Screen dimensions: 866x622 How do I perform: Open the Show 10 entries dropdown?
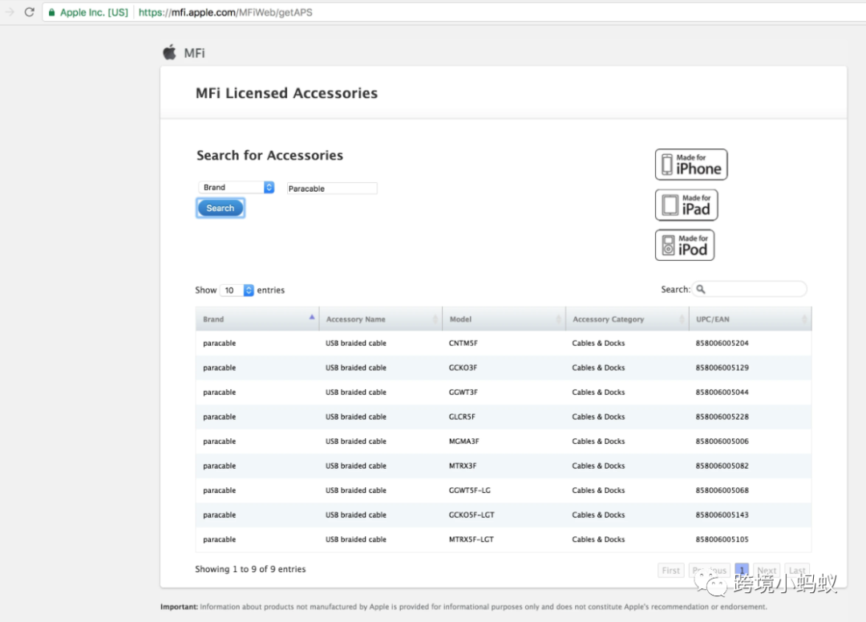237,291
